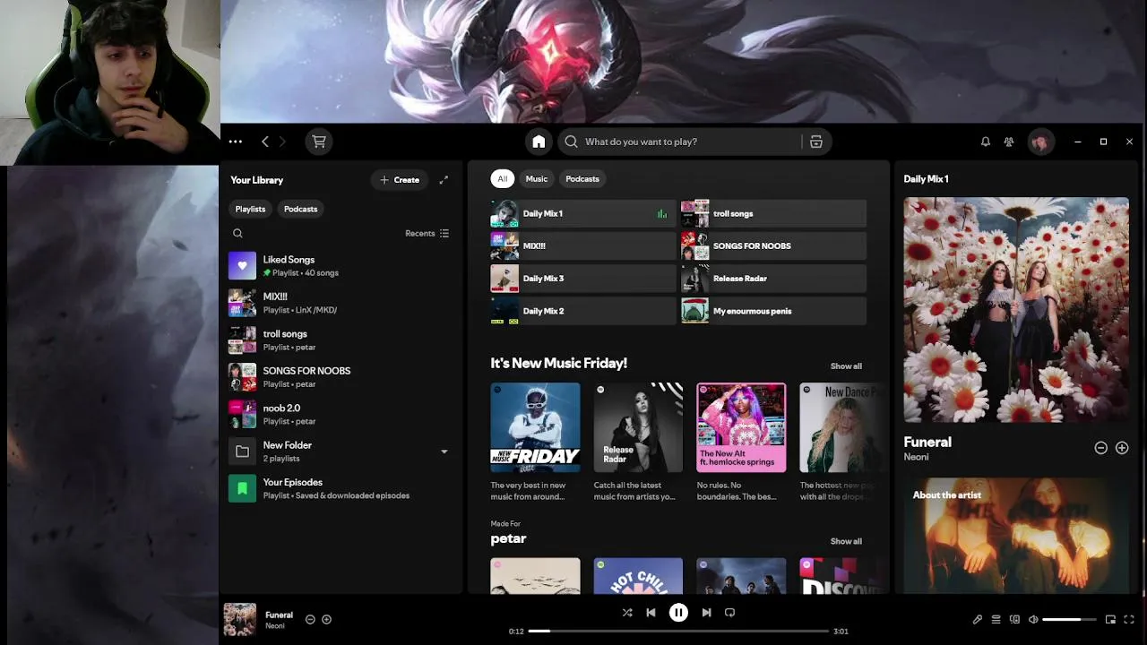Open MIX!!! playlist in library
This screenshot has height=645, width=1147.
341,303
